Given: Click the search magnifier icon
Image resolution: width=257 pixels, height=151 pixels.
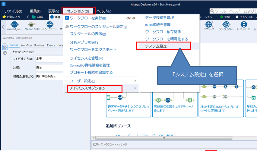Looking at the screenshot, I should click(x=212, y=11).
